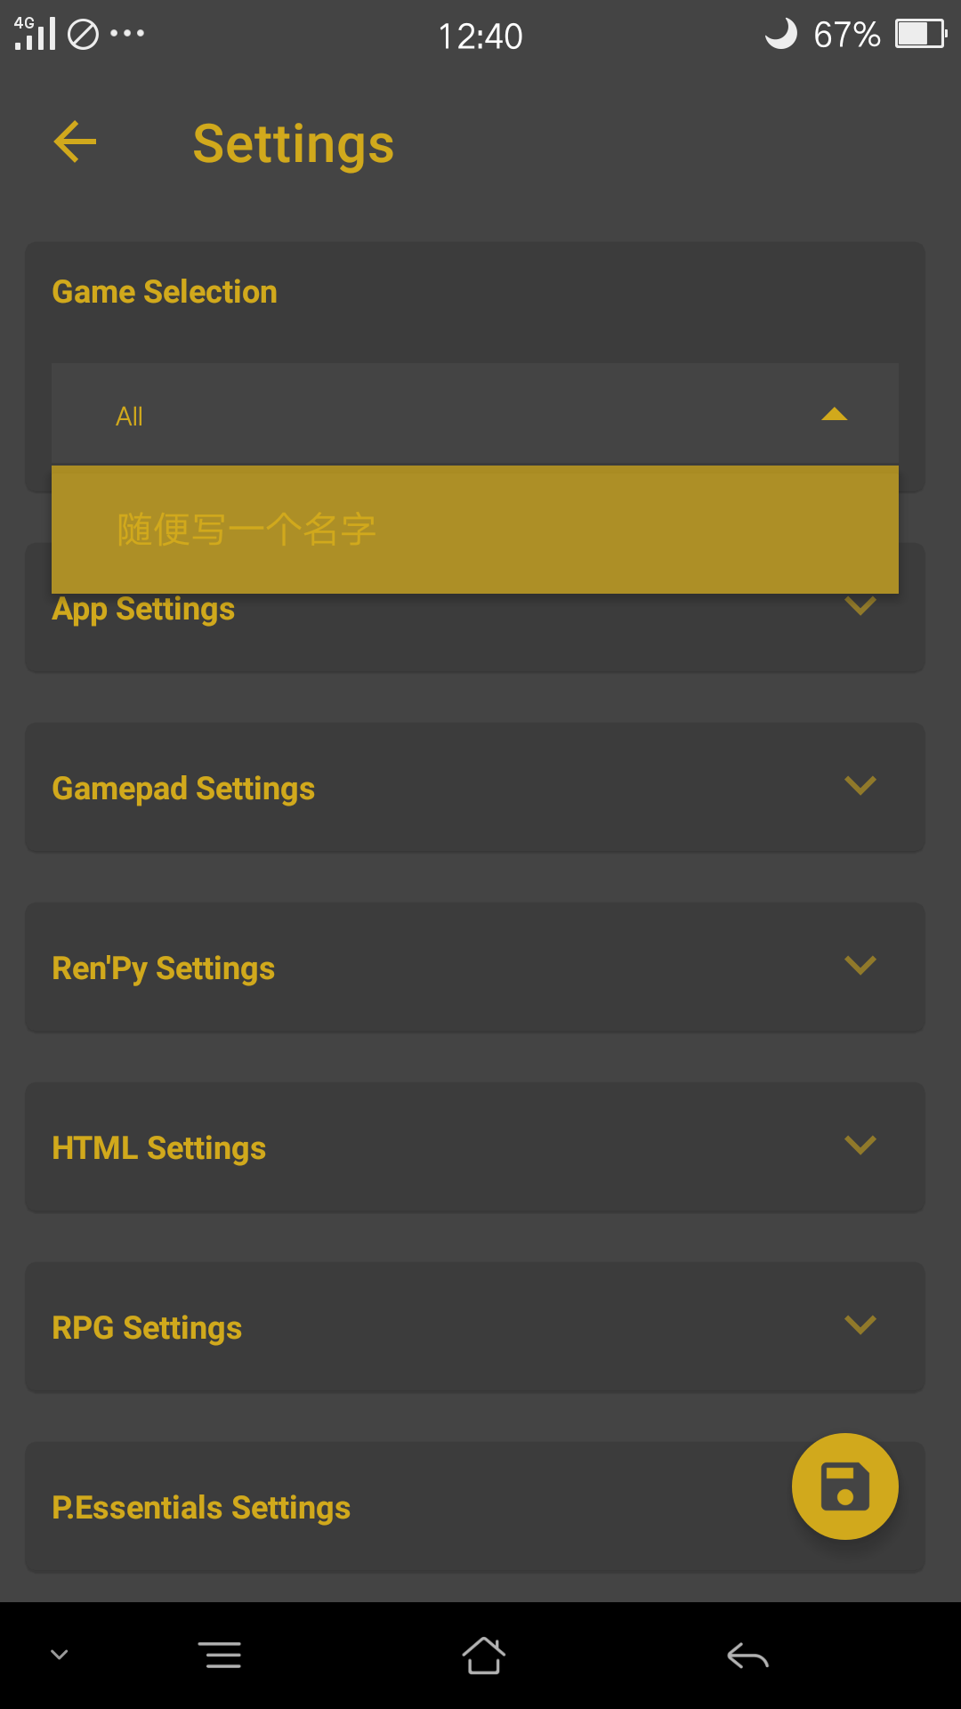Tap the 4G signal strength icon
Viewport: 961px width, 1709px height.
click(x=35, y=33)
